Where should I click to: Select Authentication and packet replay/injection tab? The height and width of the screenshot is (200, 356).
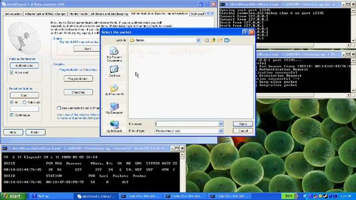tap(159, 13)
